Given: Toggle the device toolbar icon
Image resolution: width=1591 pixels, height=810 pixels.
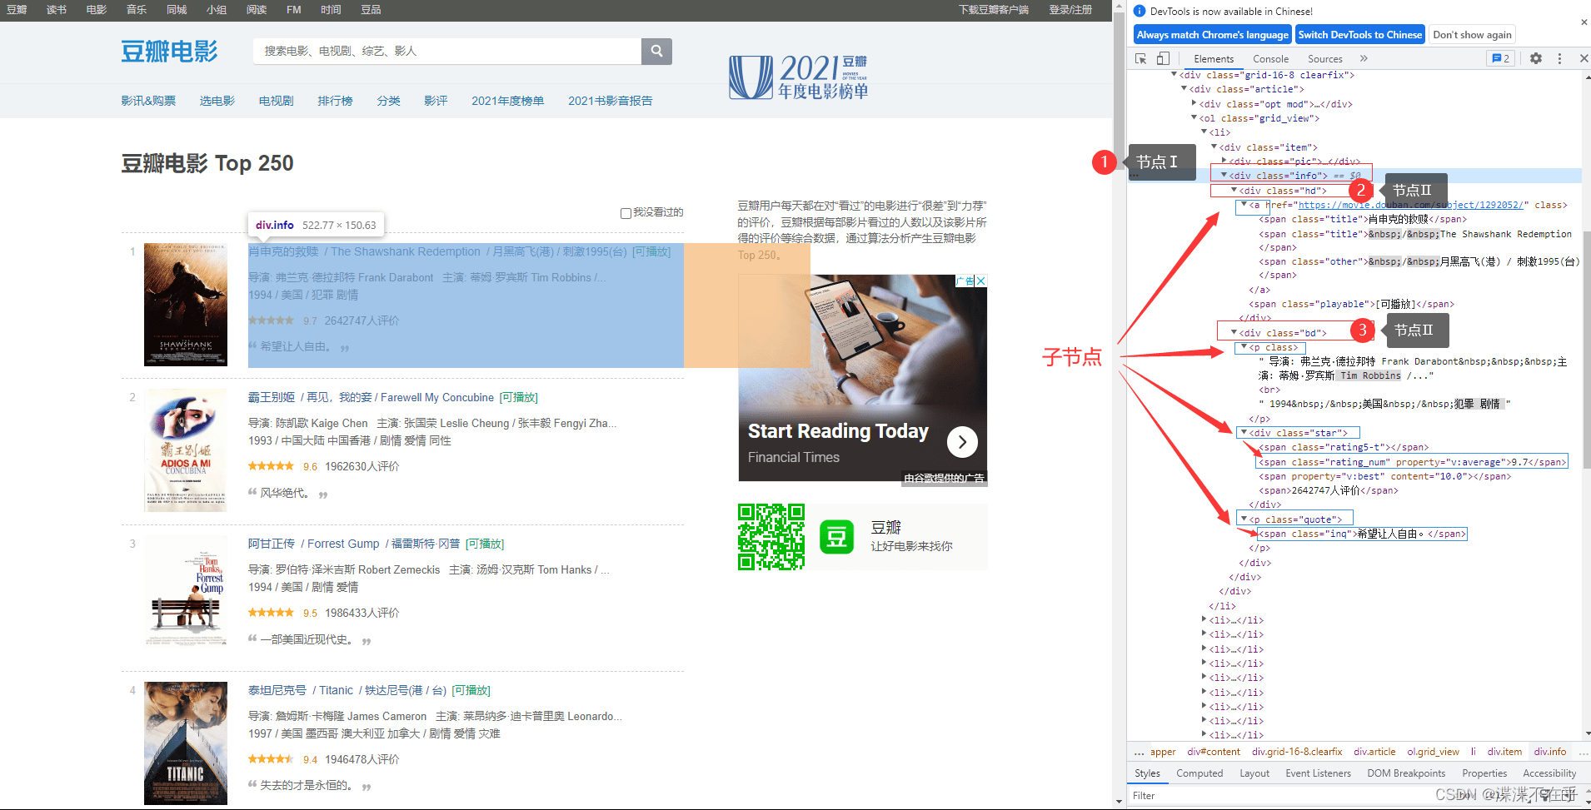Looking at the screenshot, I should point(1163,58).
